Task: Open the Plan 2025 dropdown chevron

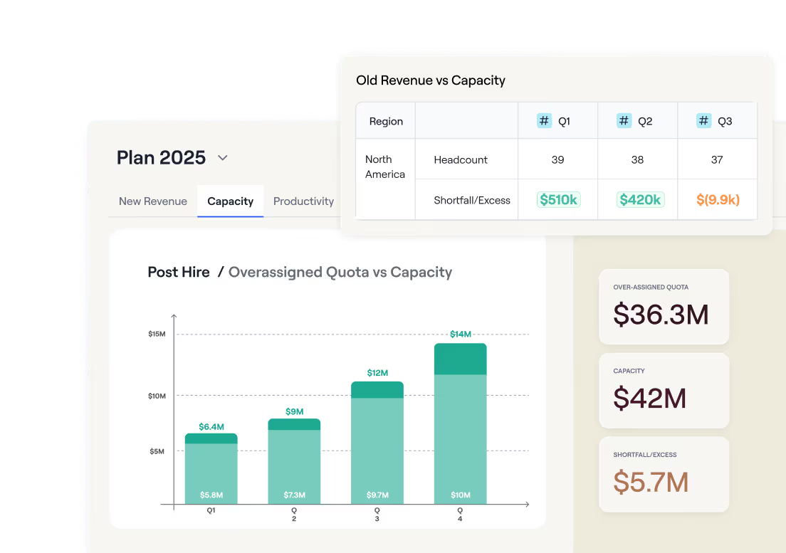Action: (223, 158)
